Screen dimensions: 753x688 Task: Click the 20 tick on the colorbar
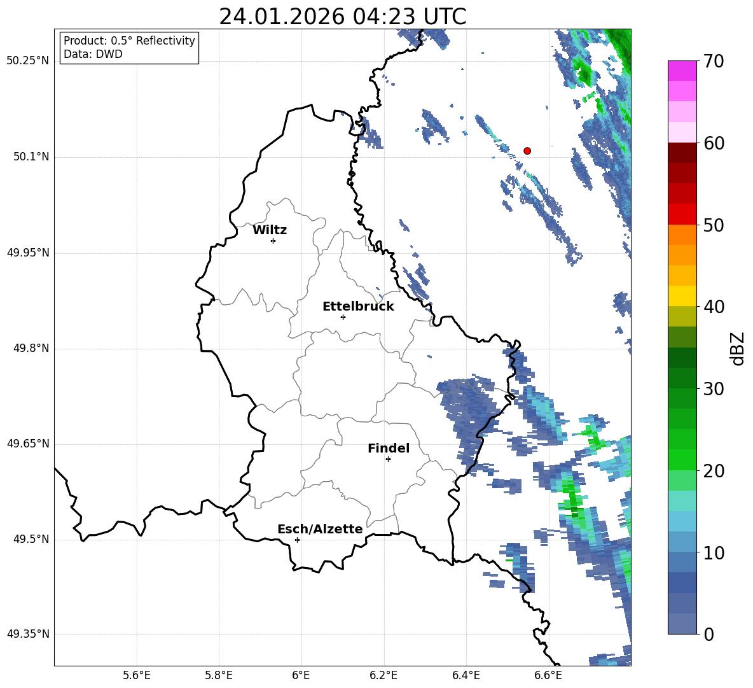point(714,471)
